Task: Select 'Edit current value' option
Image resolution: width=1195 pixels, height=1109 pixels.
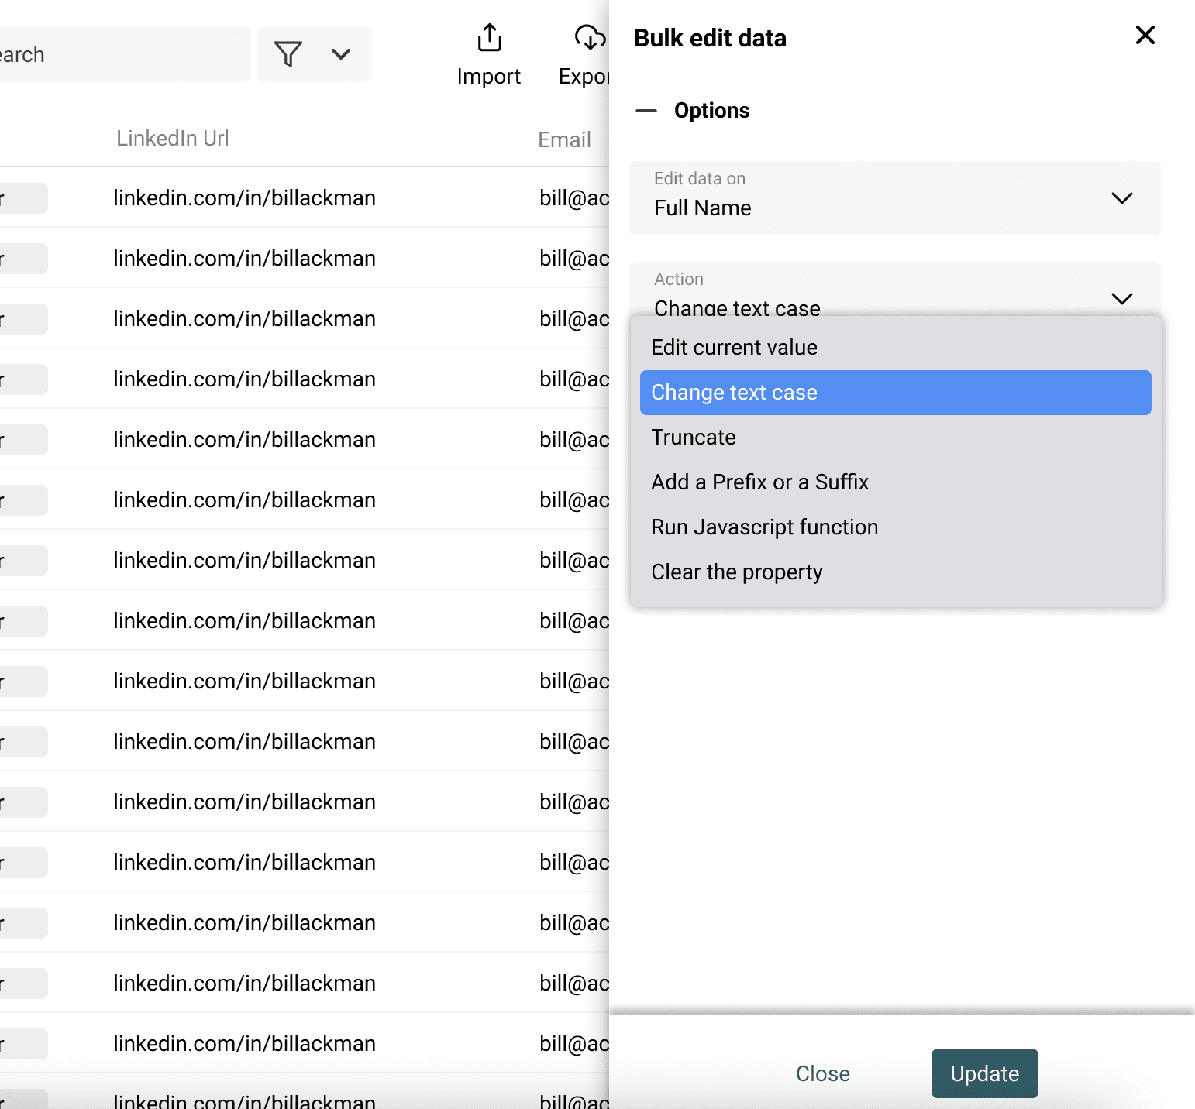Action: point(734,348)
